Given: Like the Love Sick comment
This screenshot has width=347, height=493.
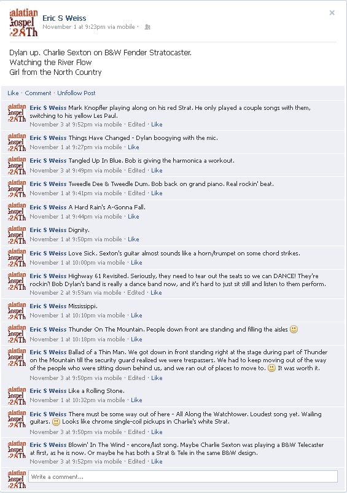Looking at the screenshot, I should coord(136,262).
